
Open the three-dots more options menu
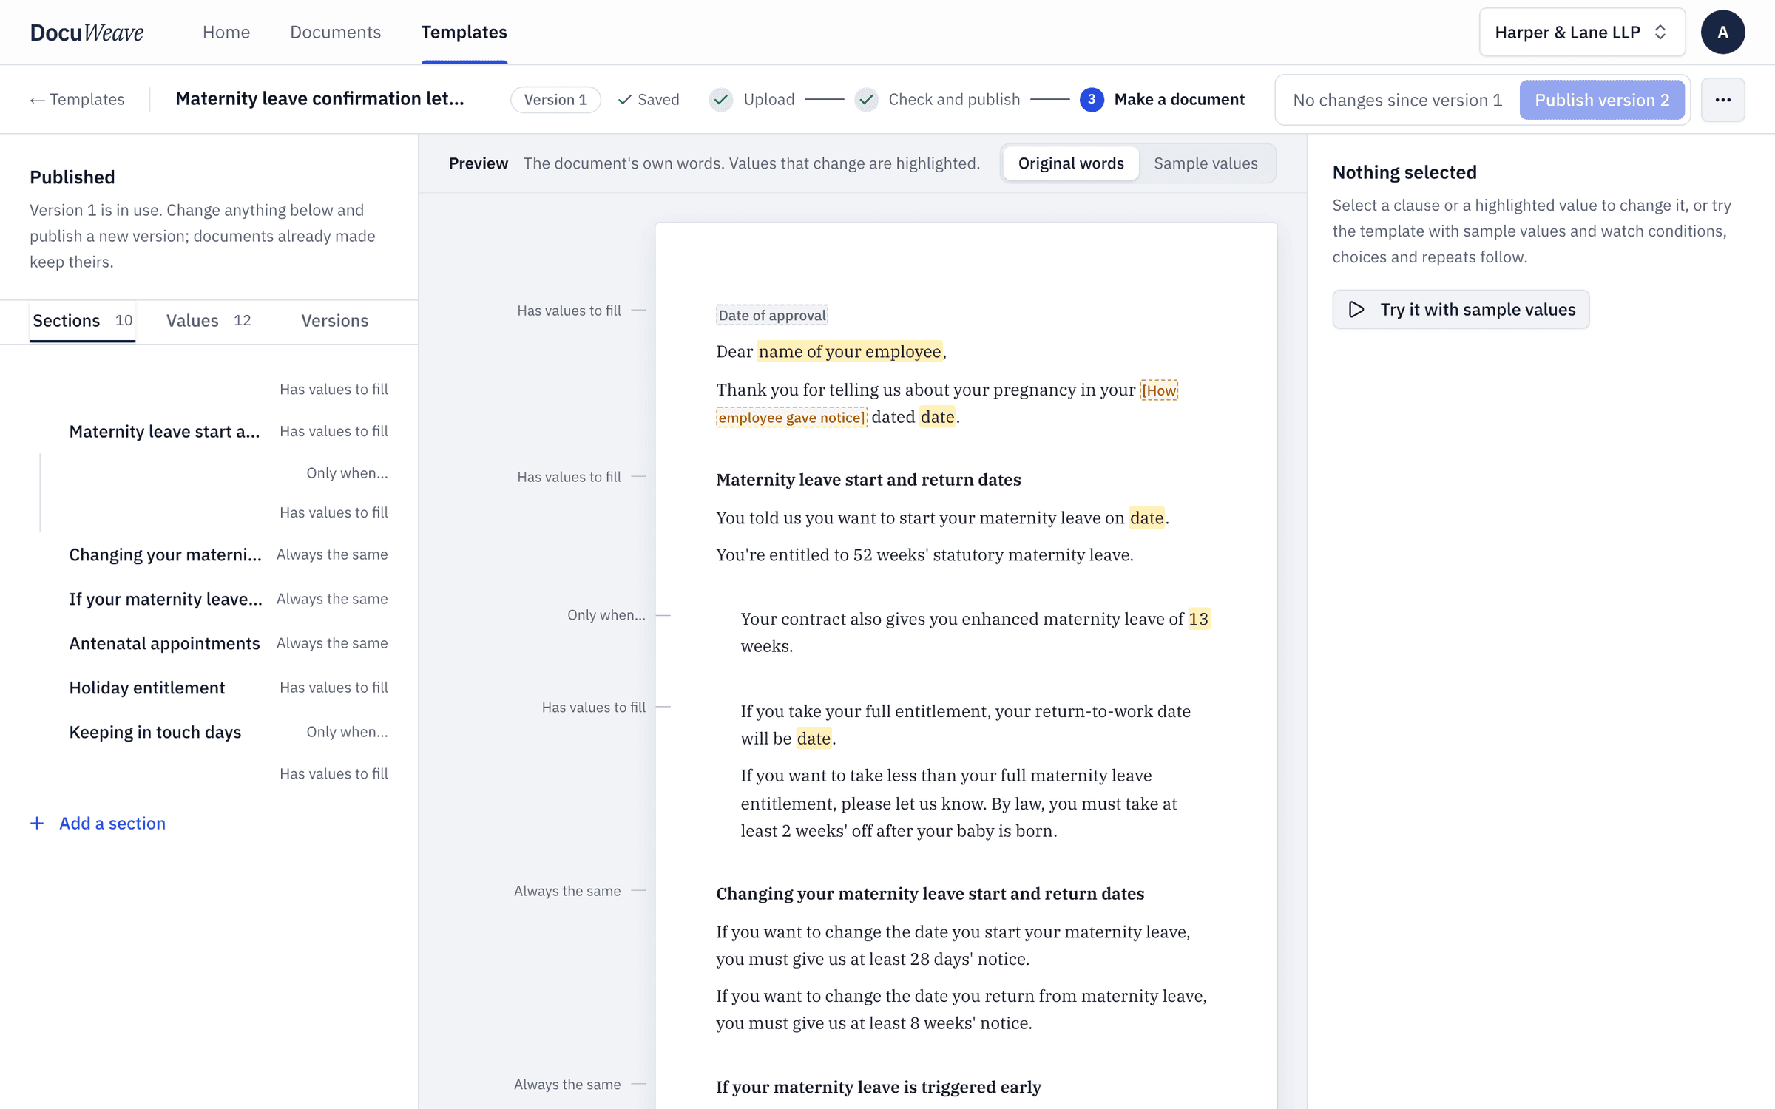click(x=1722, y=100)
